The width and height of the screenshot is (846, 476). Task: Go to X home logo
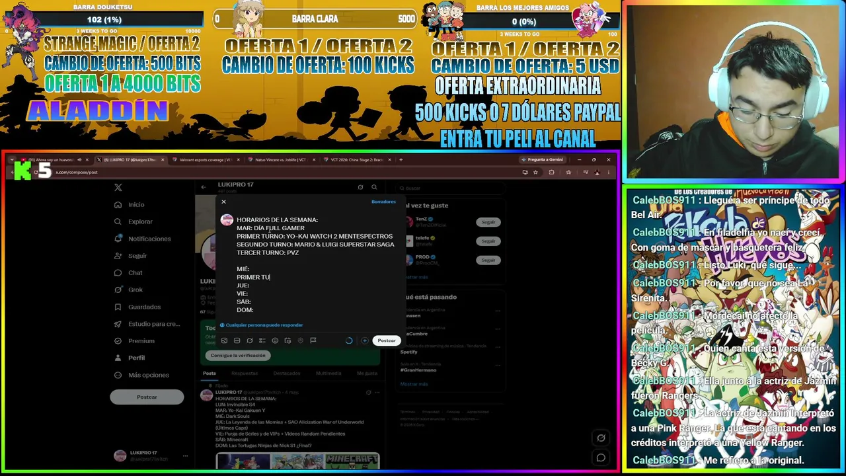point(118,188)
